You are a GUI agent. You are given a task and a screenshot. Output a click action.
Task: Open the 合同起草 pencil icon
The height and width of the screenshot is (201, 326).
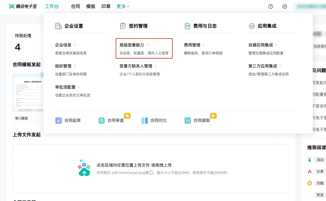pyautogui.click(x=58, y=121)
